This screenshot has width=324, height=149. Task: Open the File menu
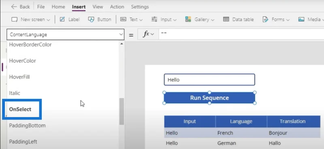41,7
